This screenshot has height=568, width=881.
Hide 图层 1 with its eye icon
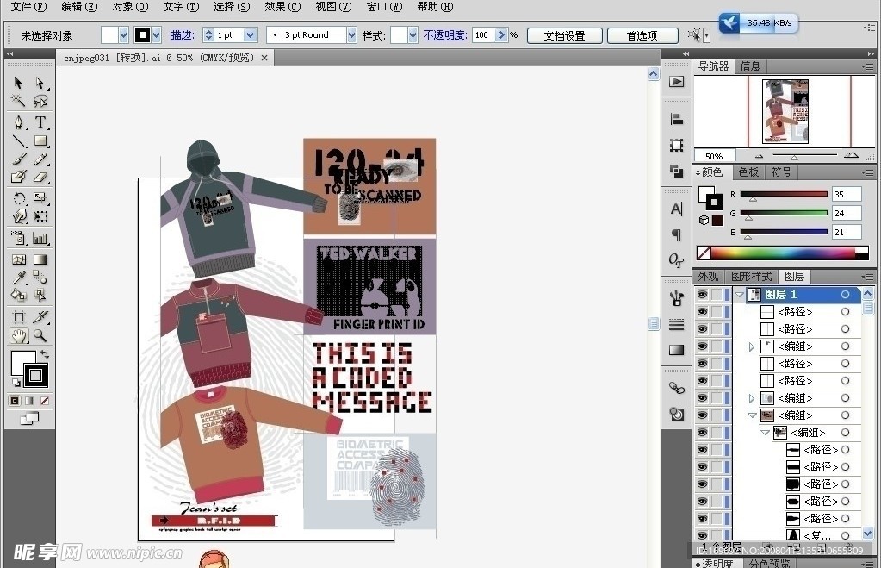coord(702,294)
